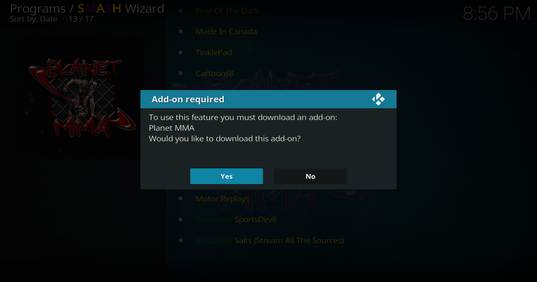537x282 pixels.
Task: Click the bullet icon beside Made In Canada
Action: (x=180, y=31)
